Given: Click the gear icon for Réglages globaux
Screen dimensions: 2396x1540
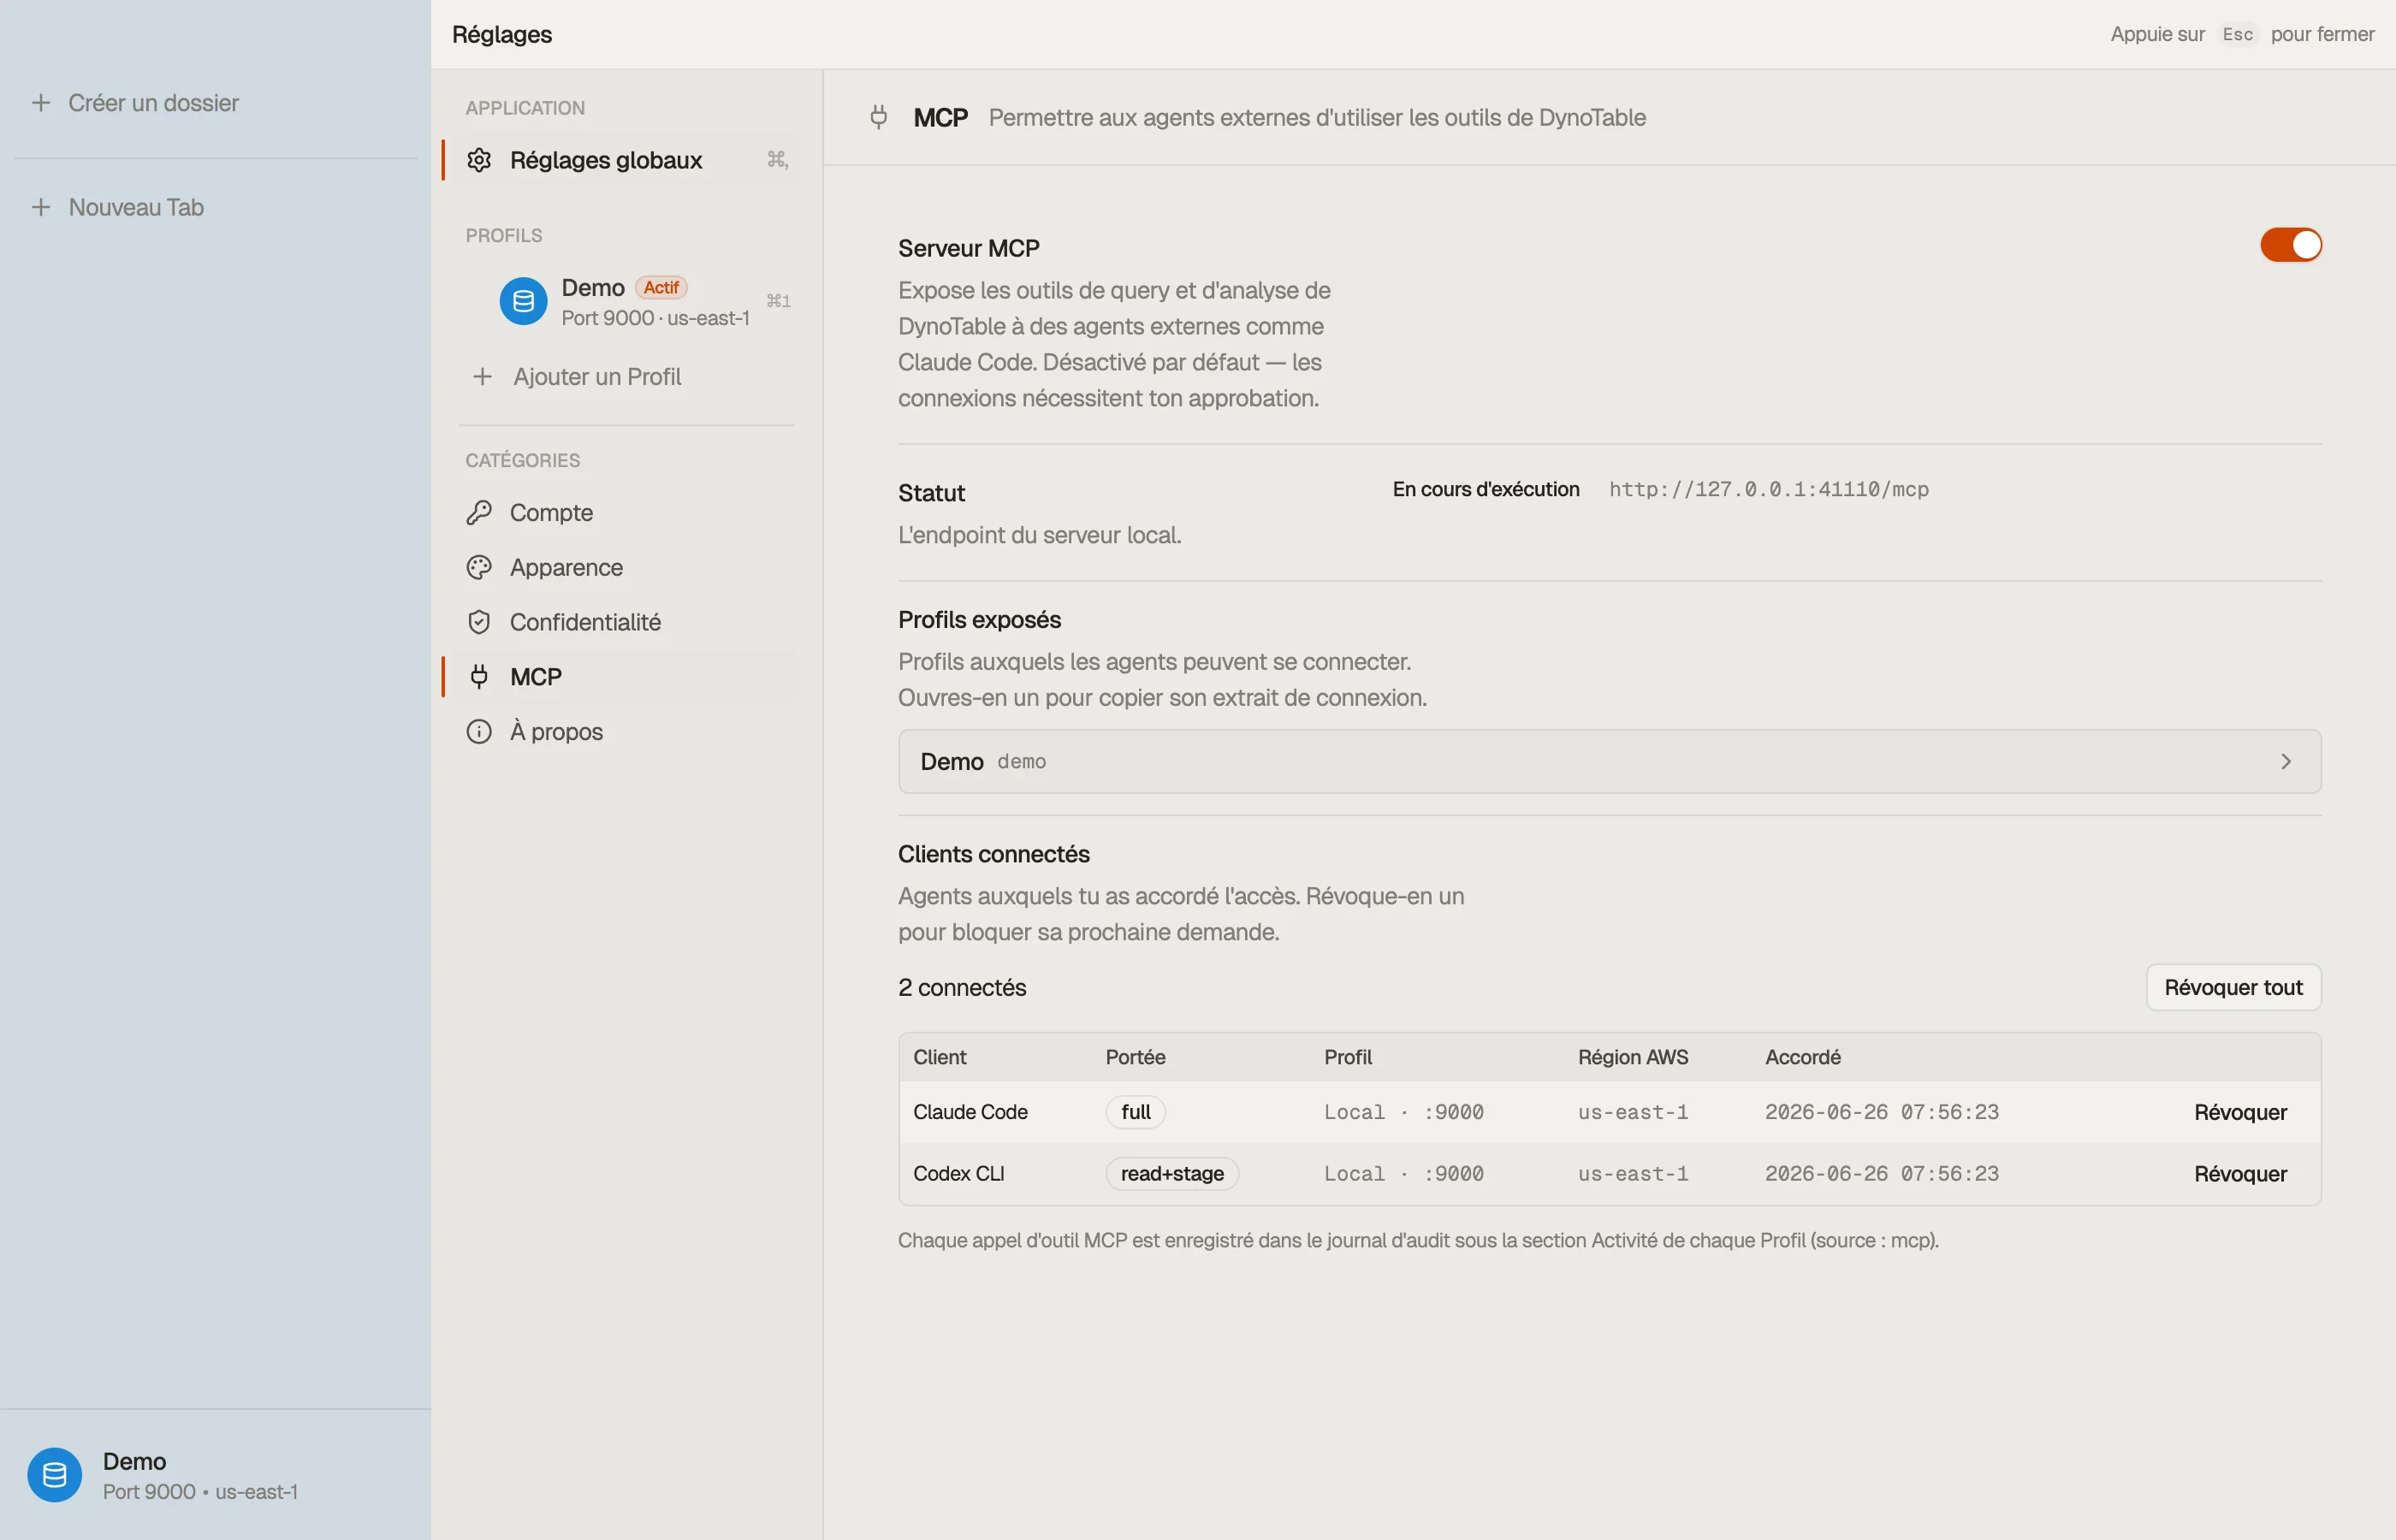Looking at the screenshot, I should click(479, 160).
